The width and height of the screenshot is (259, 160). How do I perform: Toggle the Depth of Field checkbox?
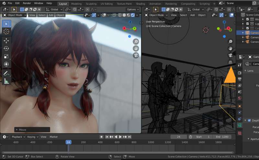click(249, 120)
